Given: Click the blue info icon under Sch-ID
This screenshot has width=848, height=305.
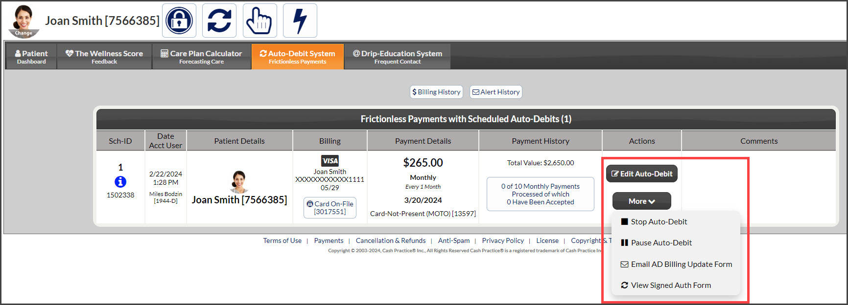Looking at the screenshot, I should (x=120, y=182).
